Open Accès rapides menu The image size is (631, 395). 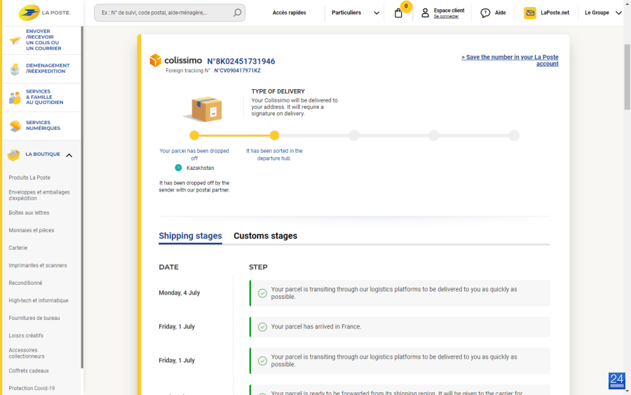tap(290, 13)
